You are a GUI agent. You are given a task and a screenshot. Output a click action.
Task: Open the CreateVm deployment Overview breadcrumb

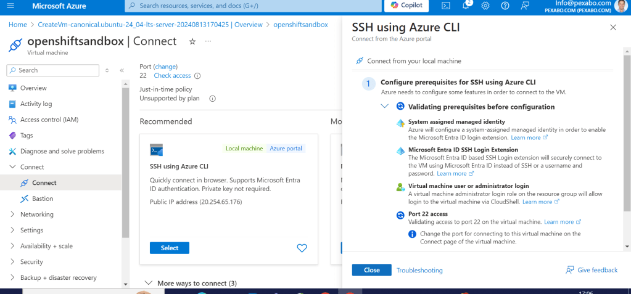150,25
